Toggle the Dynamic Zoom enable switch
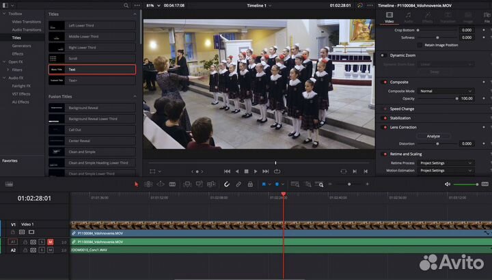 382,55
